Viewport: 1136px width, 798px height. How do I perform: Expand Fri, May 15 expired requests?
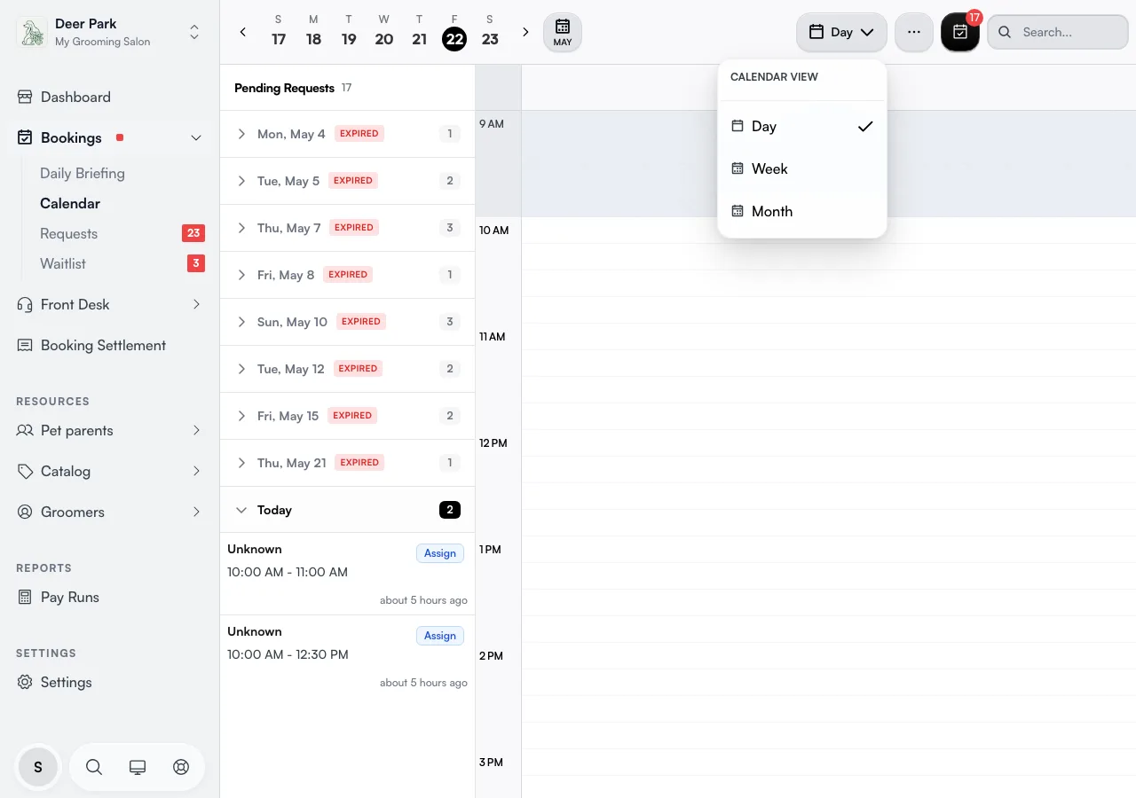[347, 416]
